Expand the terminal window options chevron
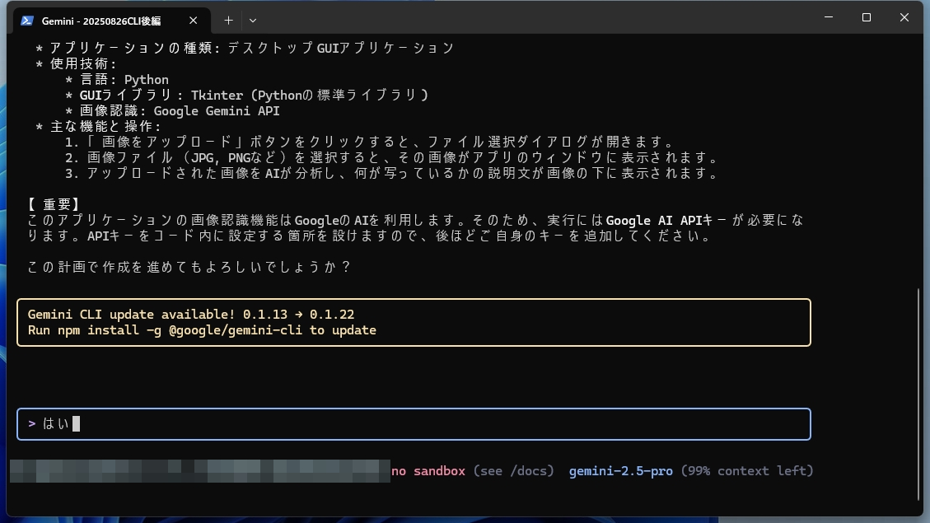The image size is (930, 523). (253, 20)
